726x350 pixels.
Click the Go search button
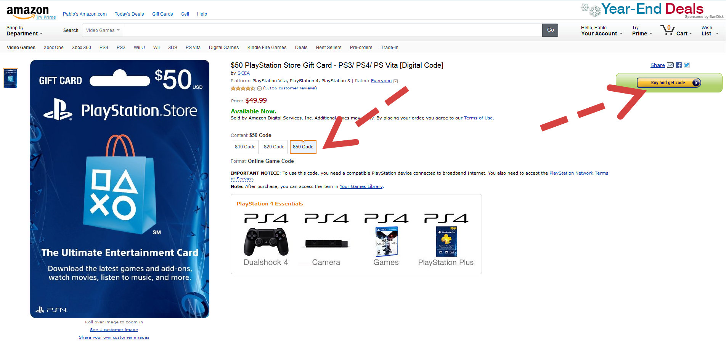(550, 30)
